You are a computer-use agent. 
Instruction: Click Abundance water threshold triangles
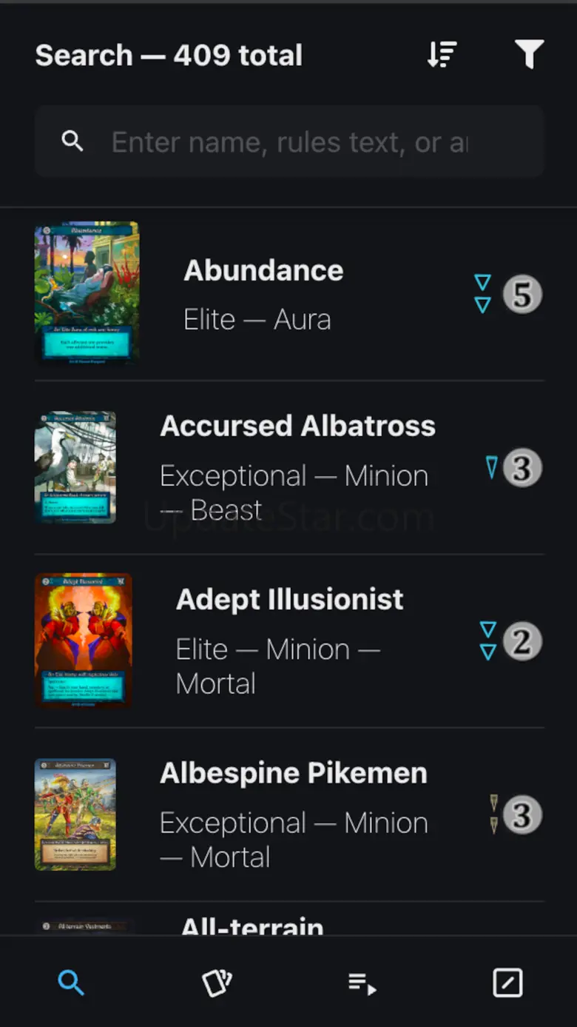click(x=482, y=294)
